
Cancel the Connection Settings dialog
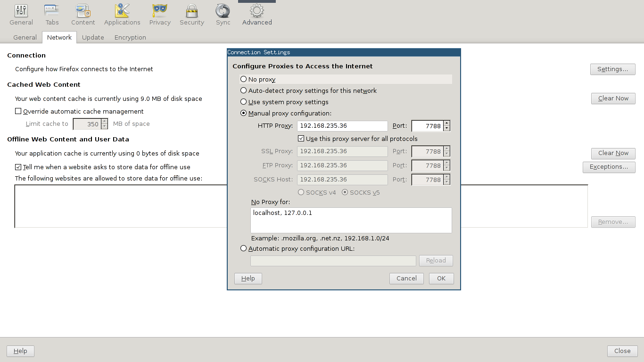coord(406,279)
